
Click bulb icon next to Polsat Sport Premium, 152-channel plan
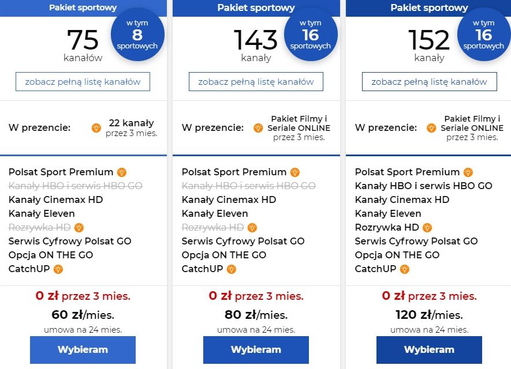tap(468, 172)
